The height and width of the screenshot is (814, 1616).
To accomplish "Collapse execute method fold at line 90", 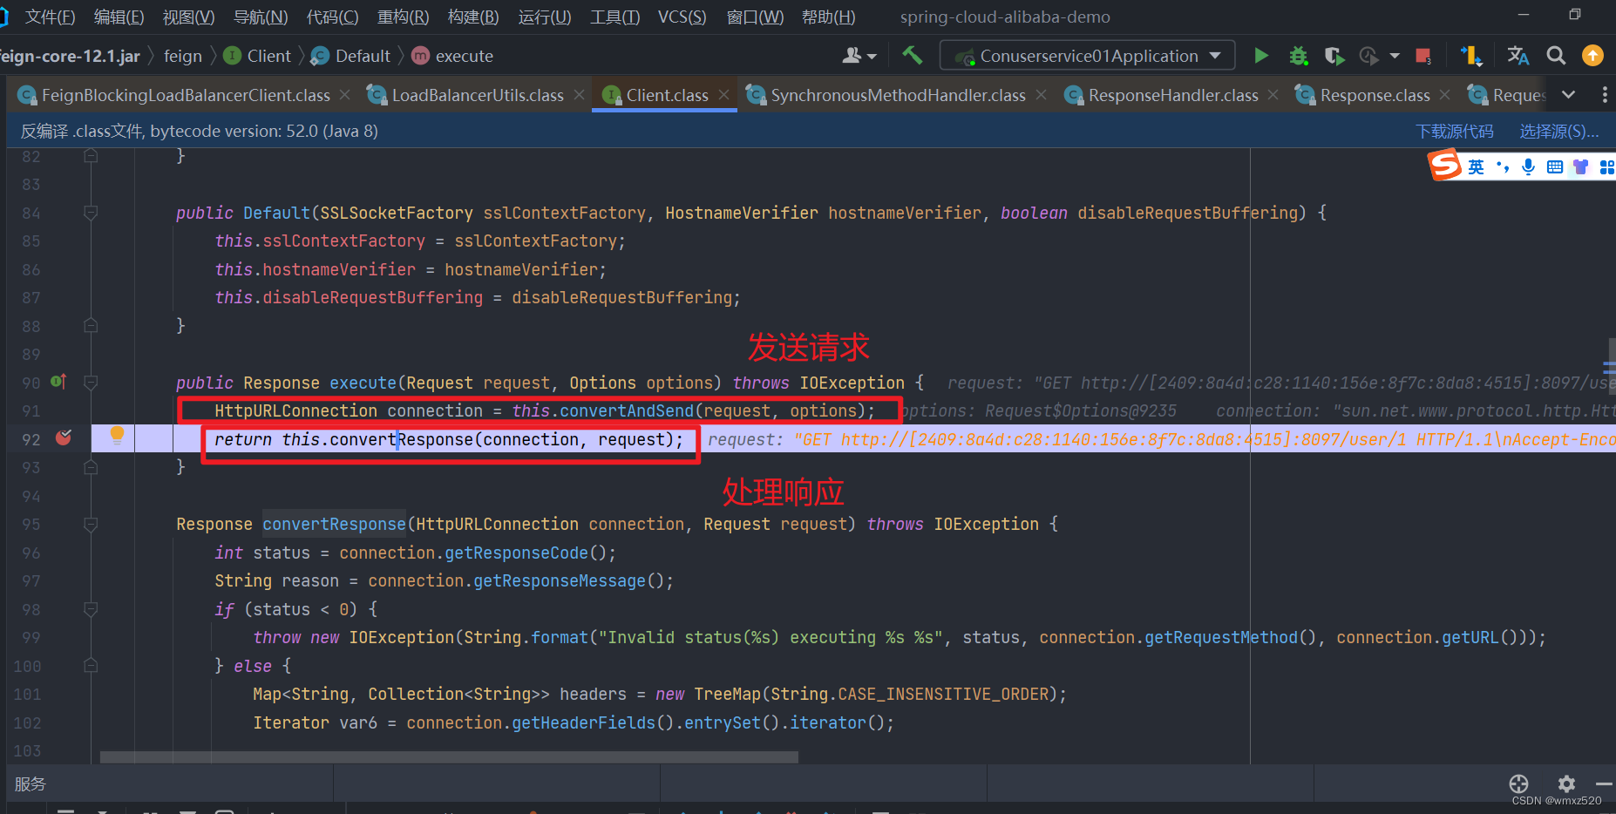I will pyautogui.click(x=91, y=382).
